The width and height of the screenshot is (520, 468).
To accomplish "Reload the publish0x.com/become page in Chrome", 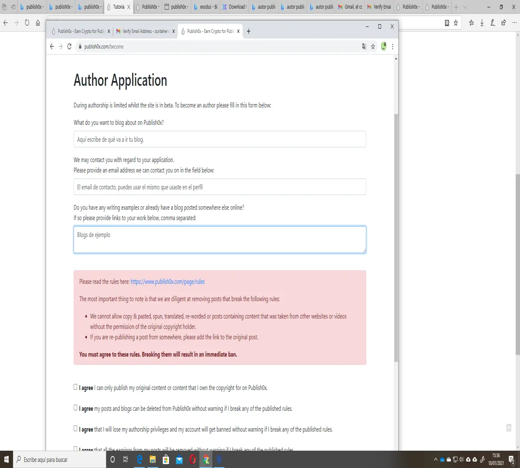I will [x=69, y=46].
